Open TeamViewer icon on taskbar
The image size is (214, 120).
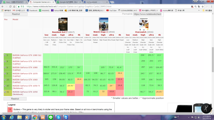[66, 117]
